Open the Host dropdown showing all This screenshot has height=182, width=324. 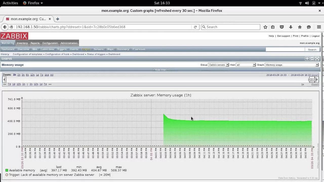tap(246, 65)
